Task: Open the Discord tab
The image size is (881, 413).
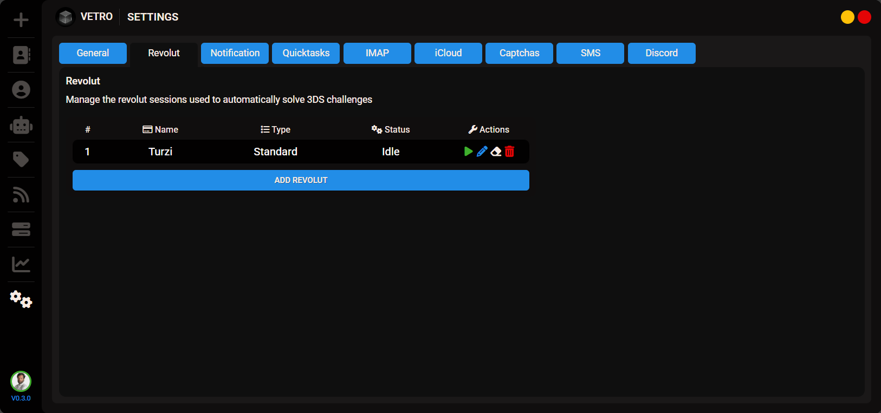Action: pos(661,53)
